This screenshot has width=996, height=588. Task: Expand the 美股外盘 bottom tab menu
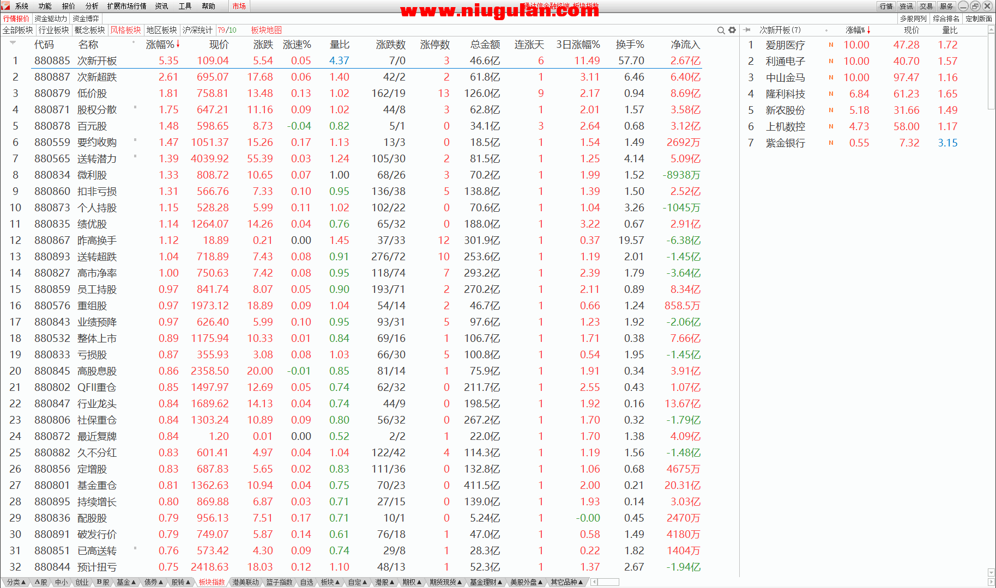[x=526, y=582]
